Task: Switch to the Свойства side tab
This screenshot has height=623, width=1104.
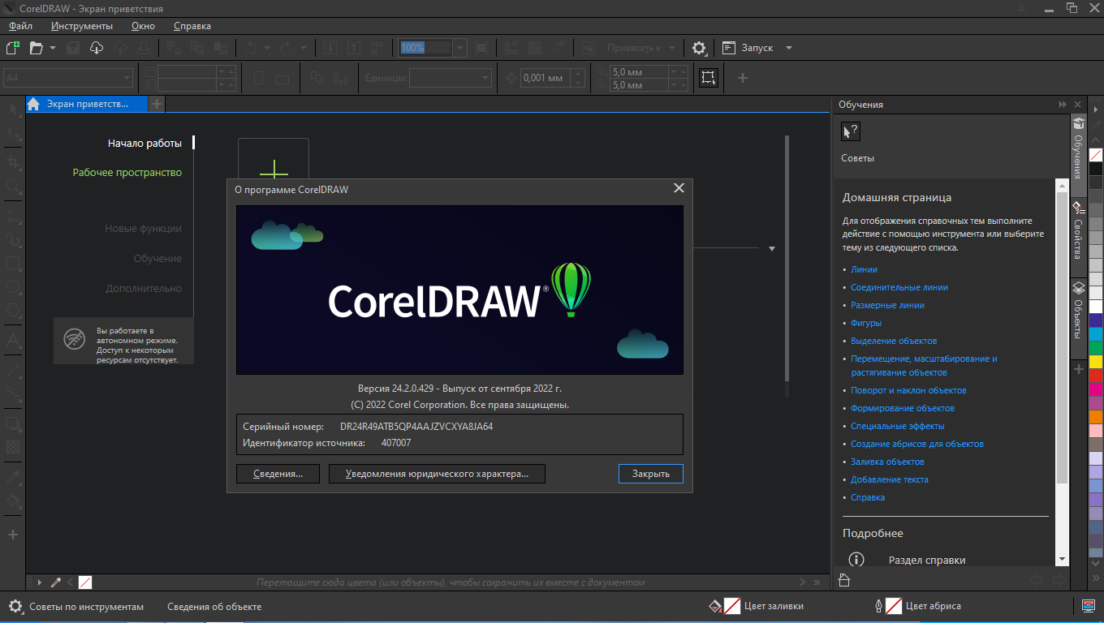Action: click(1078, 231)
